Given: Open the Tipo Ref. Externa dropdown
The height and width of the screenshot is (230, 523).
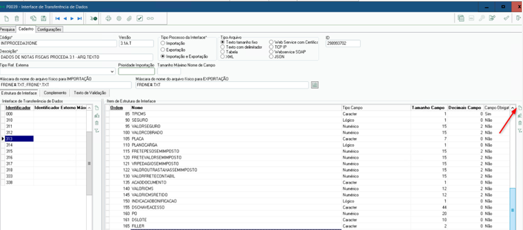Looking at the screenshot, I should 112,71.
